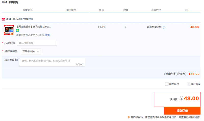This screenshot has height=121, width=204.
Task: Click the 商品属性 column header
Action: tap(71, 10)
